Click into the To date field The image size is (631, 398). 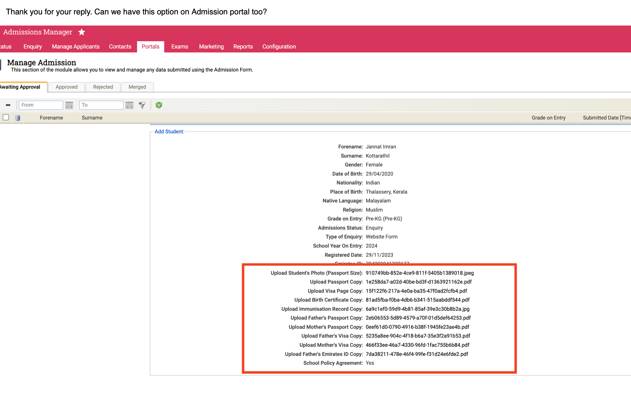tap(101, 105)
